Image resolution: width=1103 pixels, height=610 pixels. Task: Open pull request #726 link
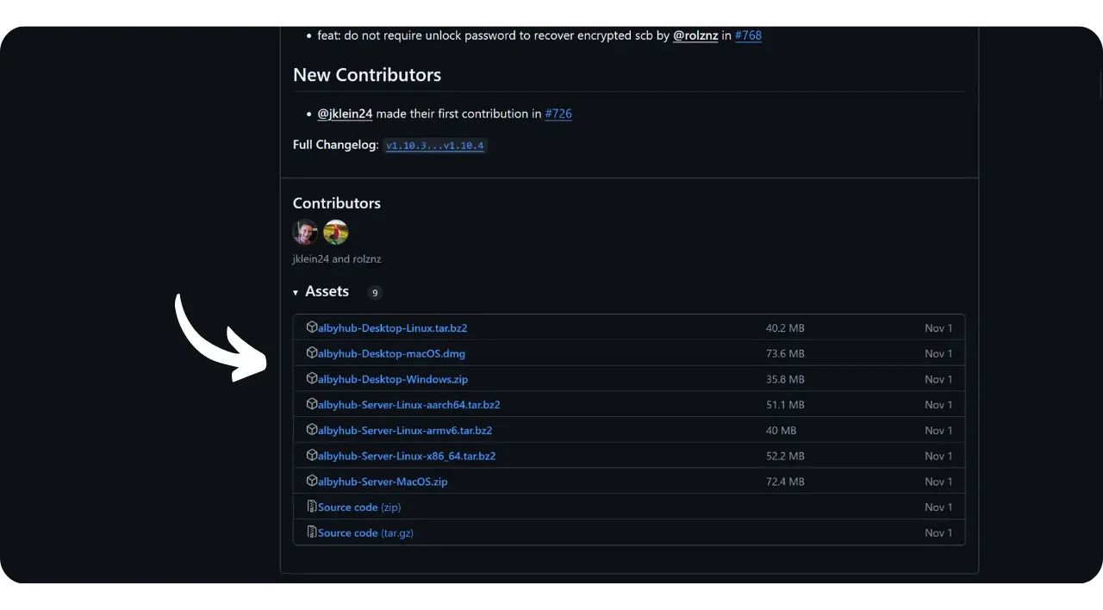point(558,114)
